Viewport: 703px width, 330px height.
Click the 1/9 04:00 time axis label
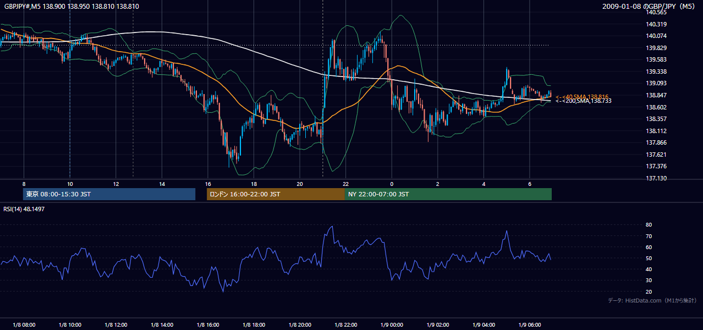click(x=484, y=325)
